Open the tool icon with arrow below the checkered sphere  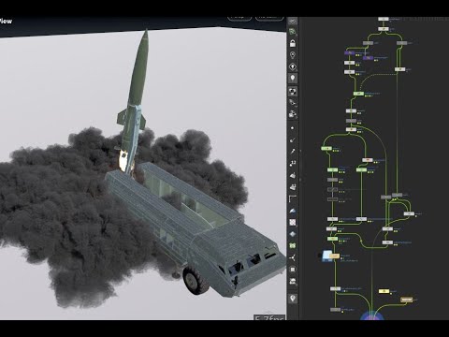(x=293, y=103)
